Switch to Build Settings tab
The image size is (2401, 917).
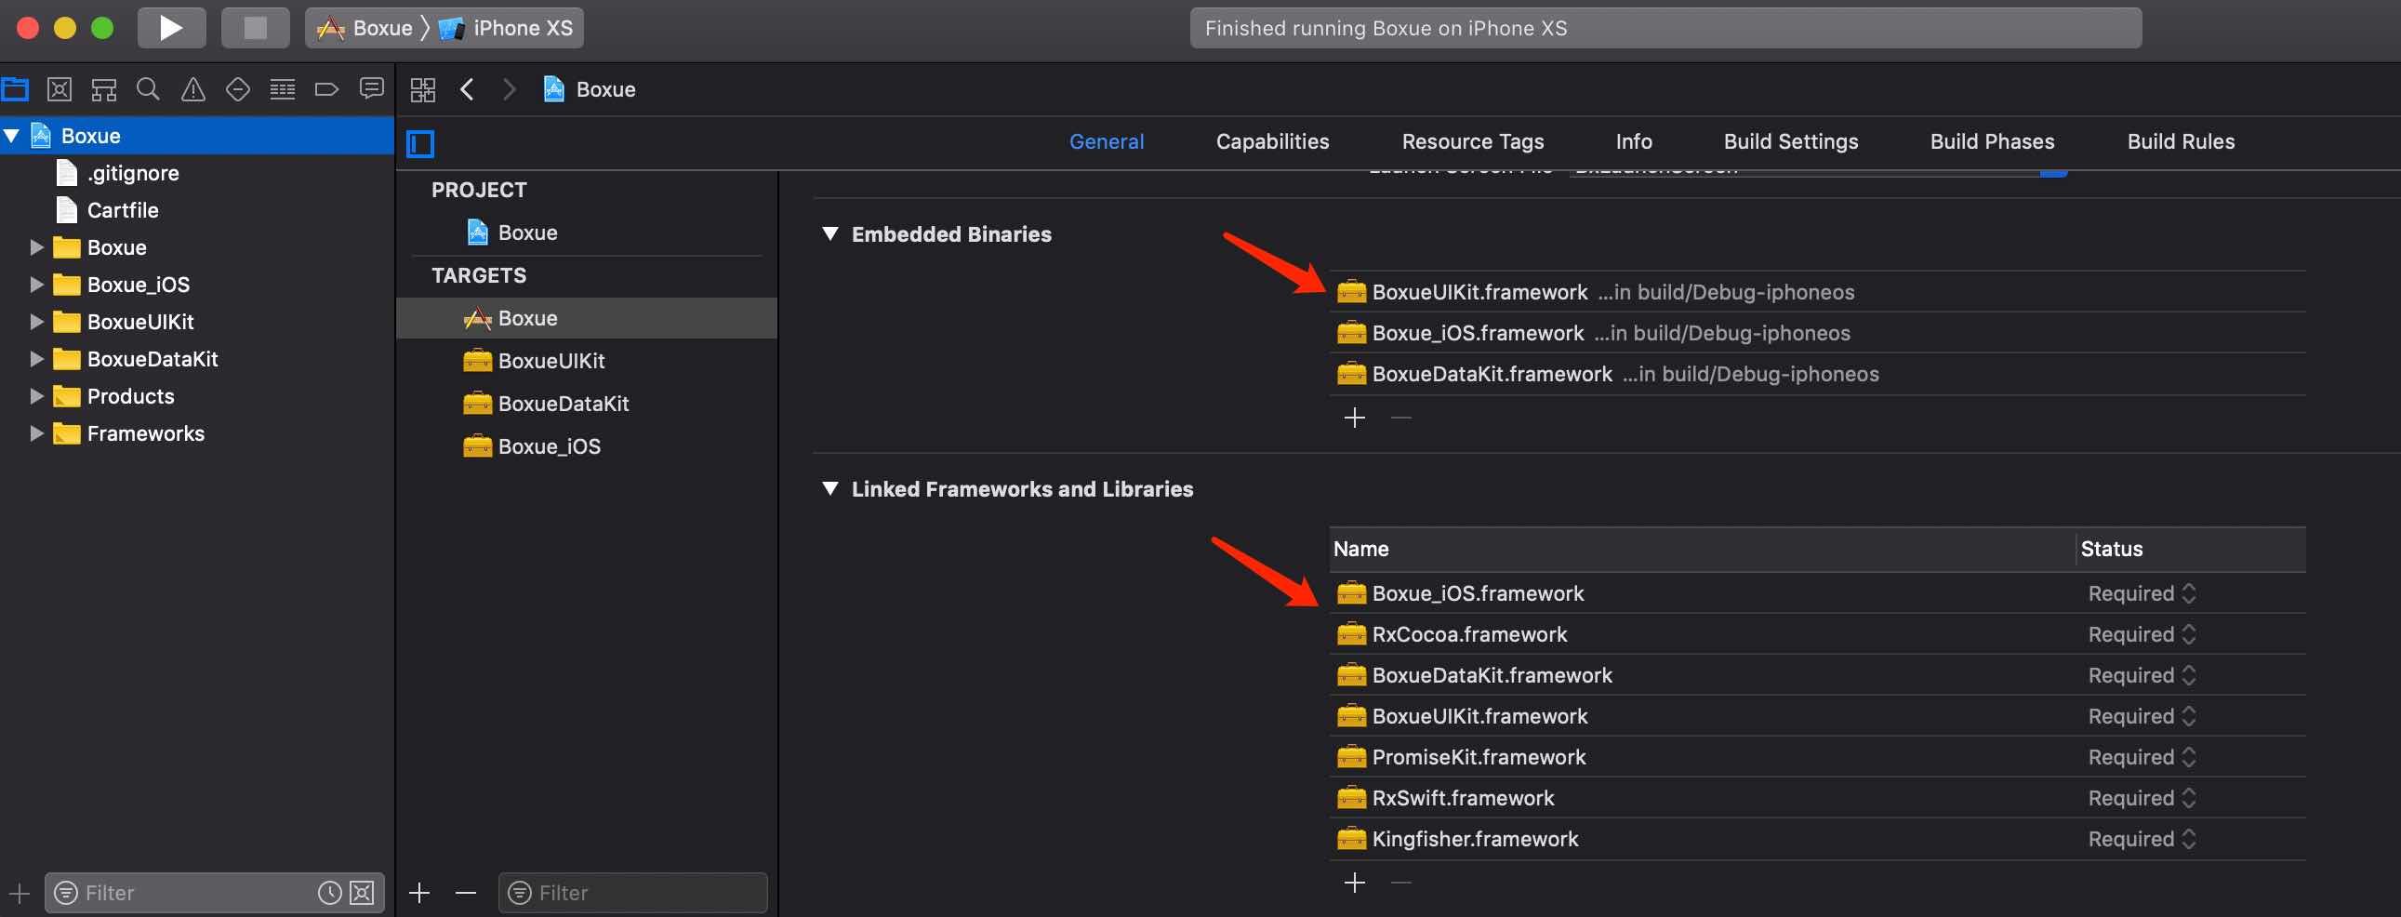point(1790,141)
